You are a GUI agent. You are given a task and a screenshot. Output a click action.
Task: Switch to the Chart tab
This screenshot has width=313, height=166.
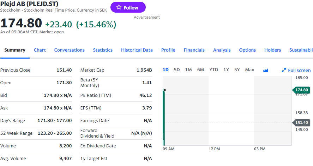40,50
